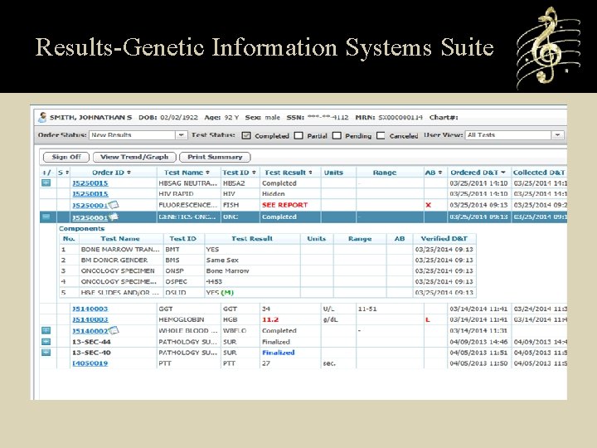Viewport: 597px width, 448px height.
Task: Click the Units column header in main table
Action: [333, 173]
